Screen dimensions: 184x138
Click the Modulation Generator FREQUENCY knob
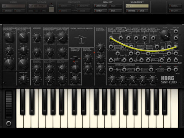tap(75, 79)
